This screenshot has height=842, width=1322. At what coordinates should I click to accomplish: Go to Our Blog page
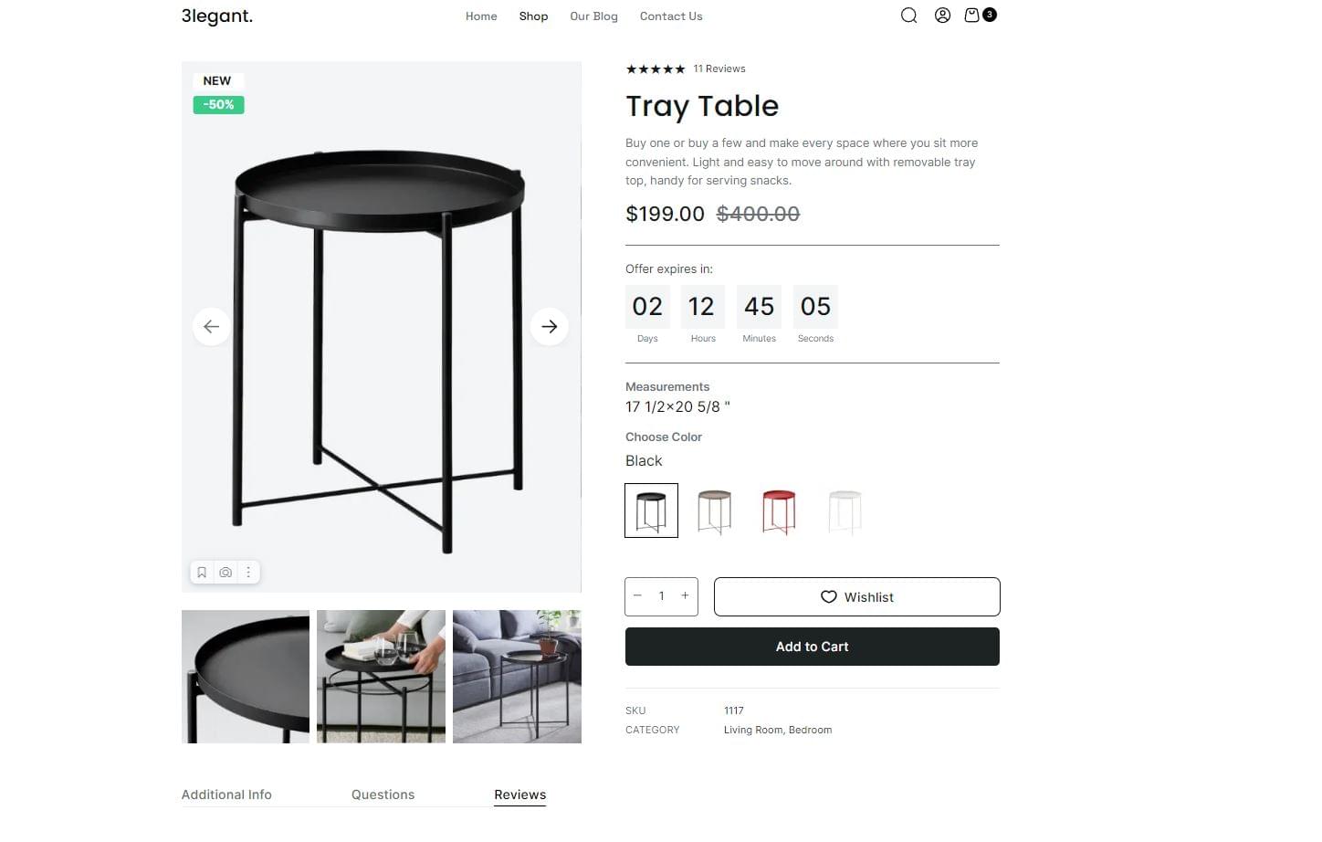[x=593, y=16]
